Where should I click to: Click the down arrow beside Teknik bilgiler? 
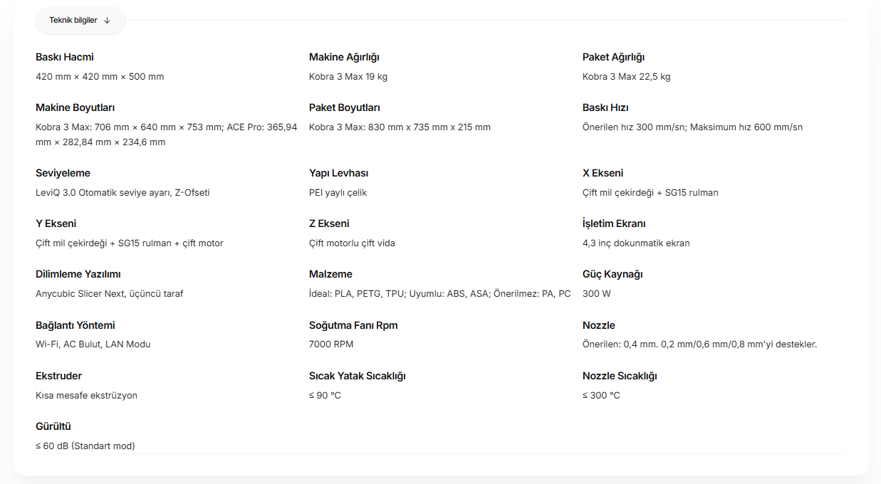[107, 21]
